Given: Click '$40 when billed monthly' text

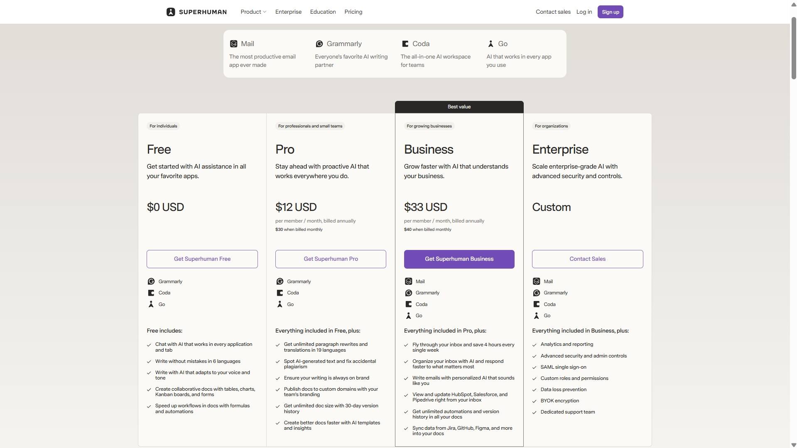Looking at the screenshot, I should [x=427, y=230].
